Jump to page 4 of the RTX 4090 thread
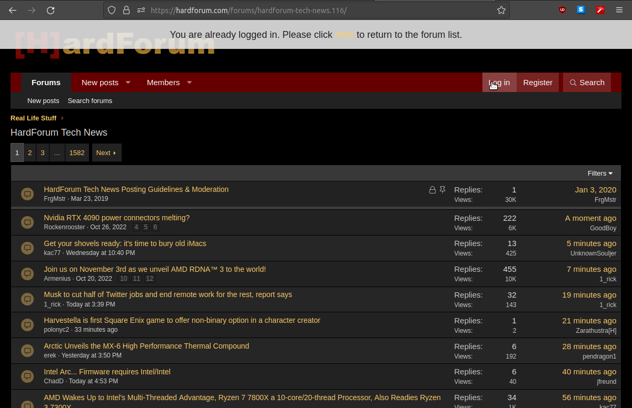 point(136,227)
